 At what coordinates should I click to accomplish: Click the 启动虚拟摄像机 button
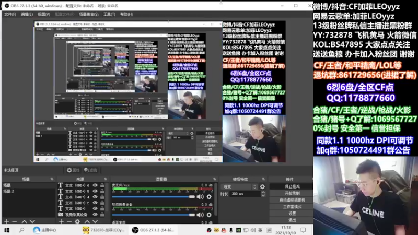pyautogui.click(x=292, y=200)
